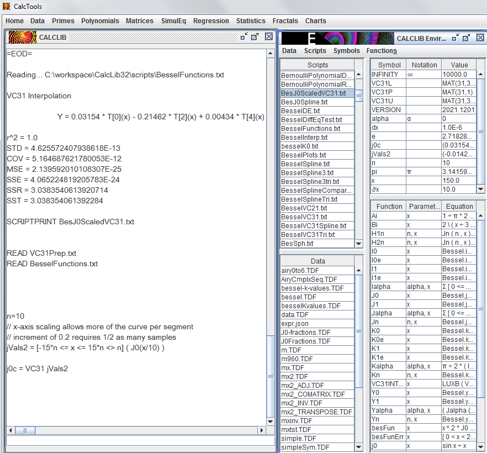The image size is (487, 453).
Task: Click the console scrollbar up arrow
Action: tap(270, 53)
